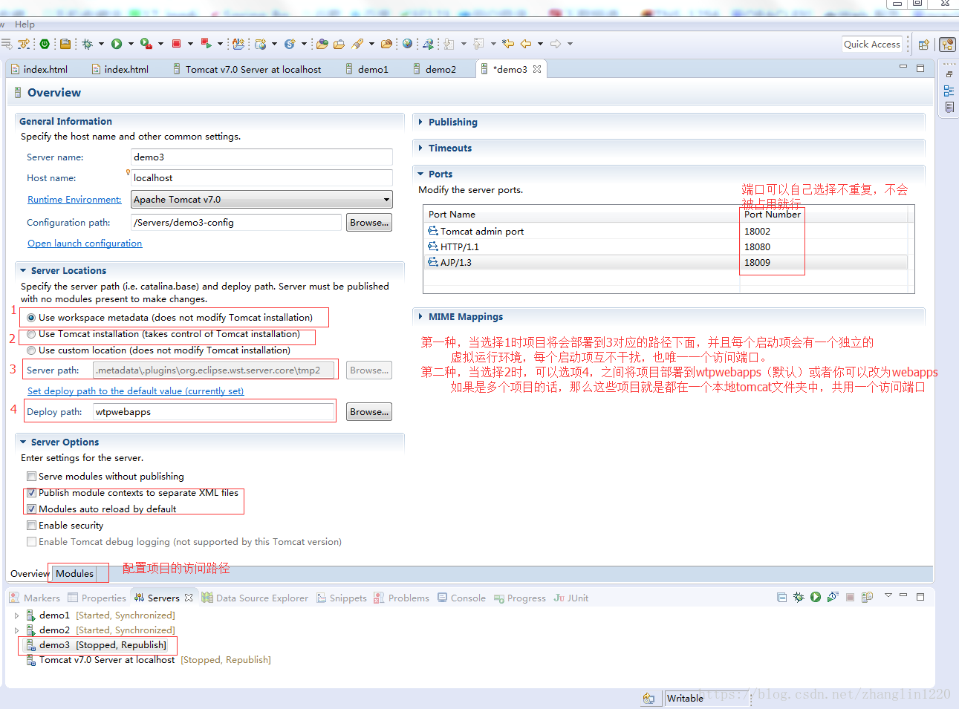Click the Server name input field
The width and height of the screenshot is (959, 709).
click(261, 157)
